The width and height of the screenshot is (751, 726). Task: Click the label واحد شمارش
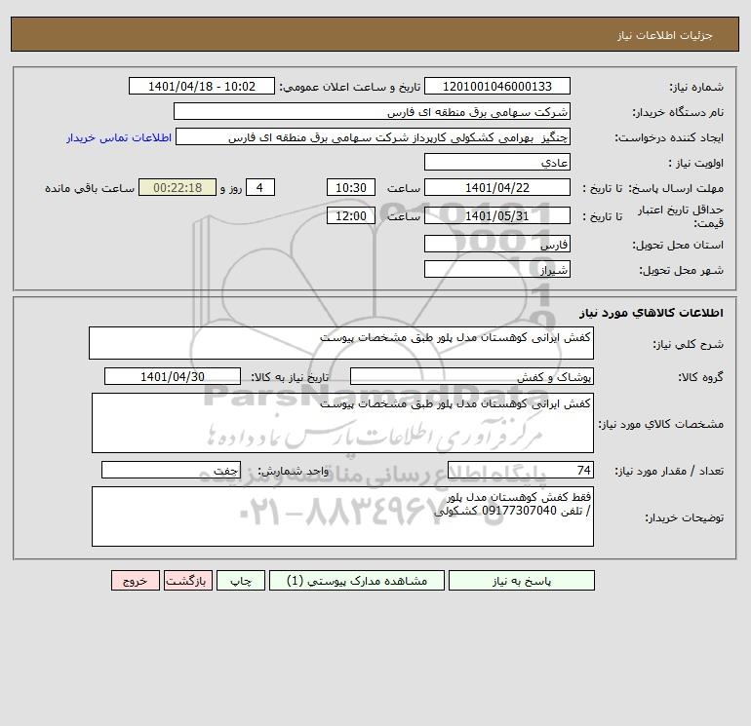coord(294,471)
